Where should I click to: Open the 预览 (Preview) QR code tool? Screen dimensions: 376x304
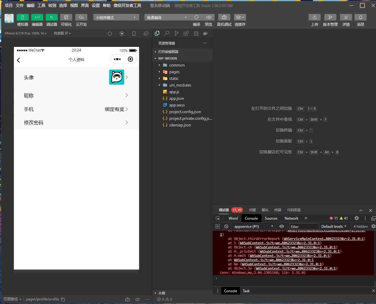pos(209,17)
